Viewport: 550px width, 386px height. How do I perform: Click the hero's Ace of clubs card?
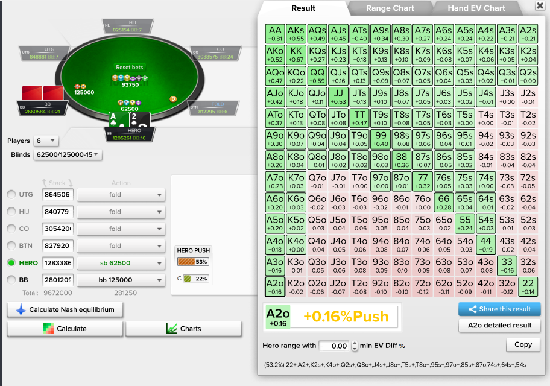[x=119, y=120]
